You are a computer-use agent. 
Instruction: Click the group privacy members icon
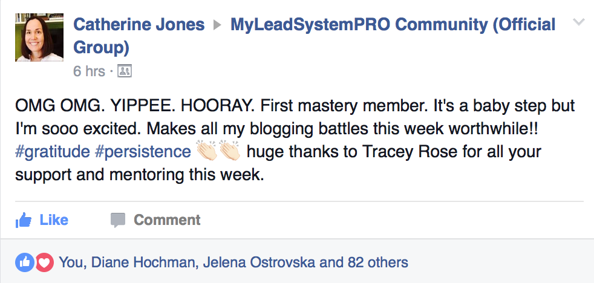point(124,71)
